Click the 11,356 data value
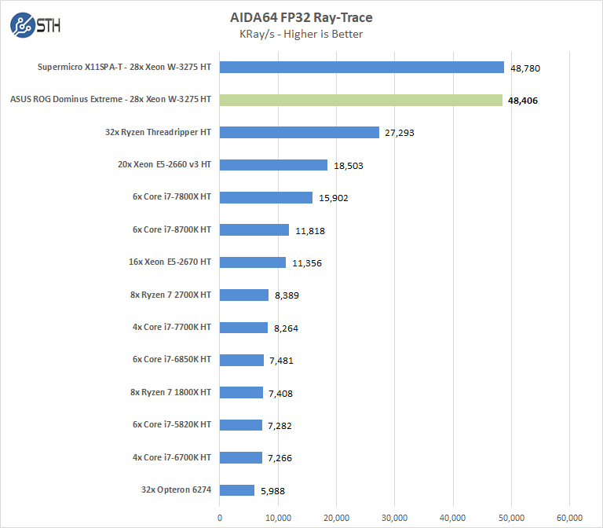This screenshot has height=528, width=603. [307, 264]
